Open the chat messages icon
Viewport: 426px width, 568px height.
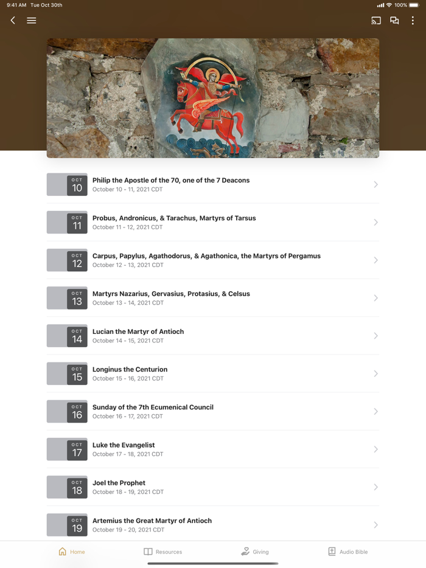click(394, 21)
